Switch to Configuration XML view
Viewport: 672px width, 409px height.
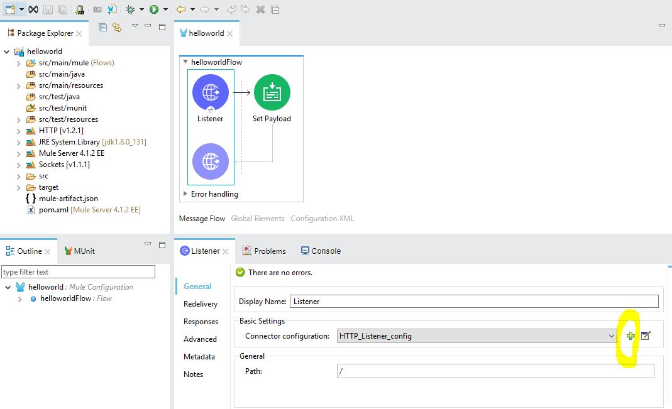click(x=322, y=219)
